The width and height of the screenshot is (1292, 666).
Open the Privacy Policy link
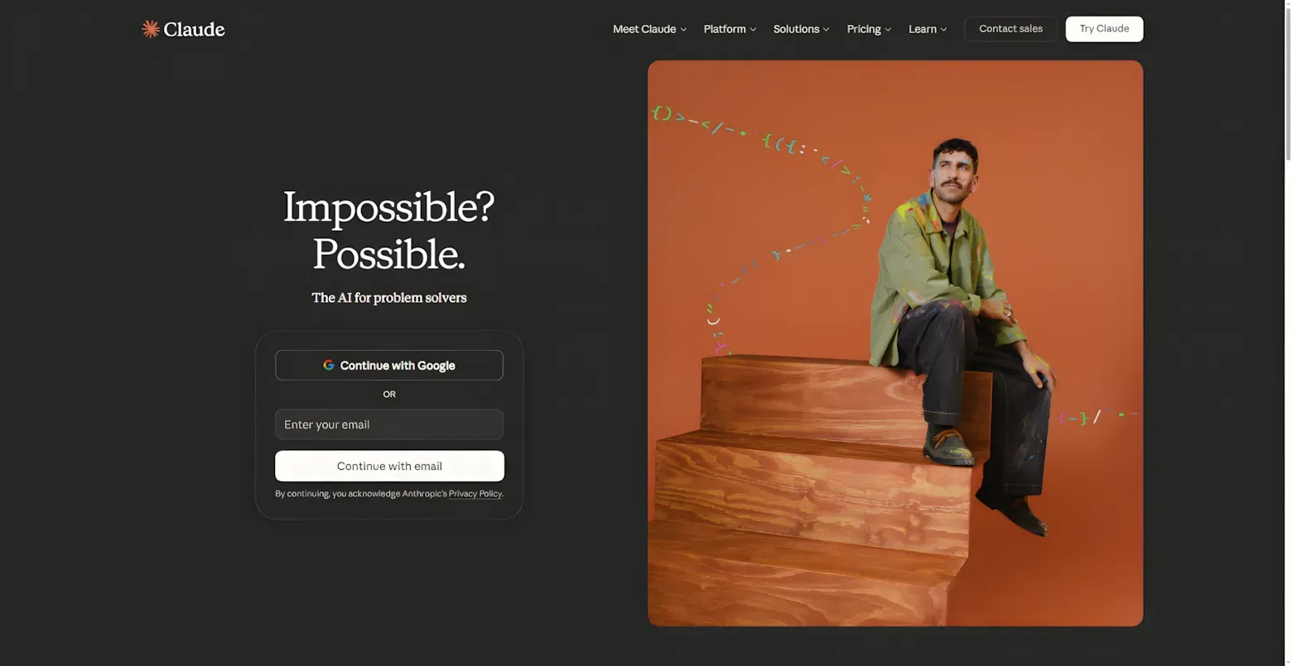[475, 494]
